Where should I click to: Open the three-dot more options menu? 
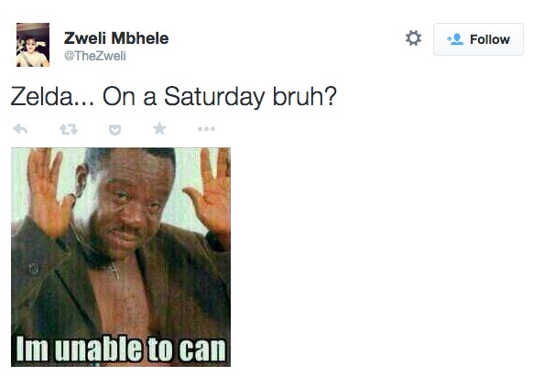(x=206, y=129)
